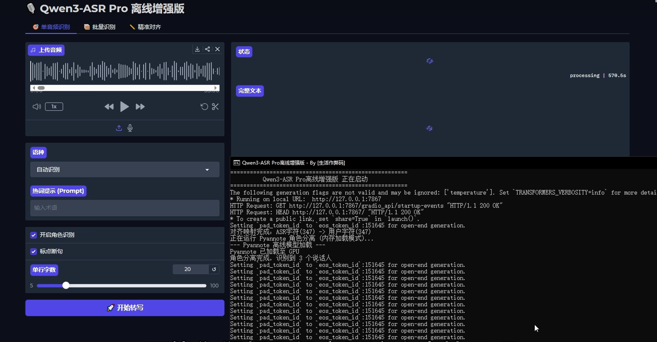Remove the uploaded audio with the X icon
The width and height of the screenshot is (657, 342).
[x=218, y=49]
